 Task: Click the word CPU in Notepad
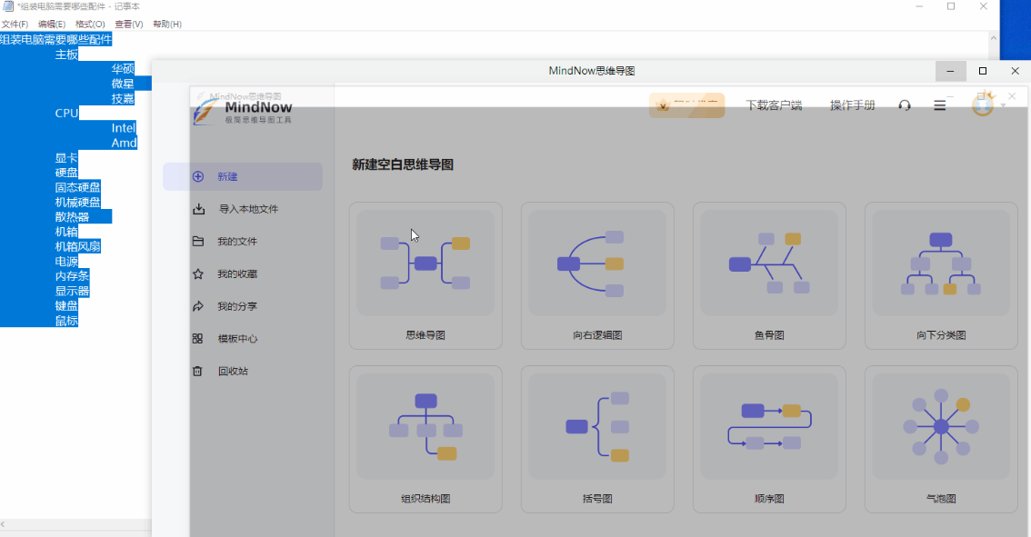pyautogui.click(x=66, y=113)
